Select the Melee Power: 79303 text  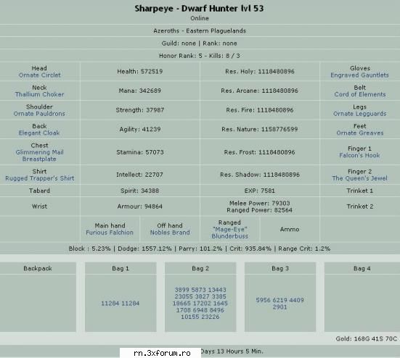[x=260, y=203]
